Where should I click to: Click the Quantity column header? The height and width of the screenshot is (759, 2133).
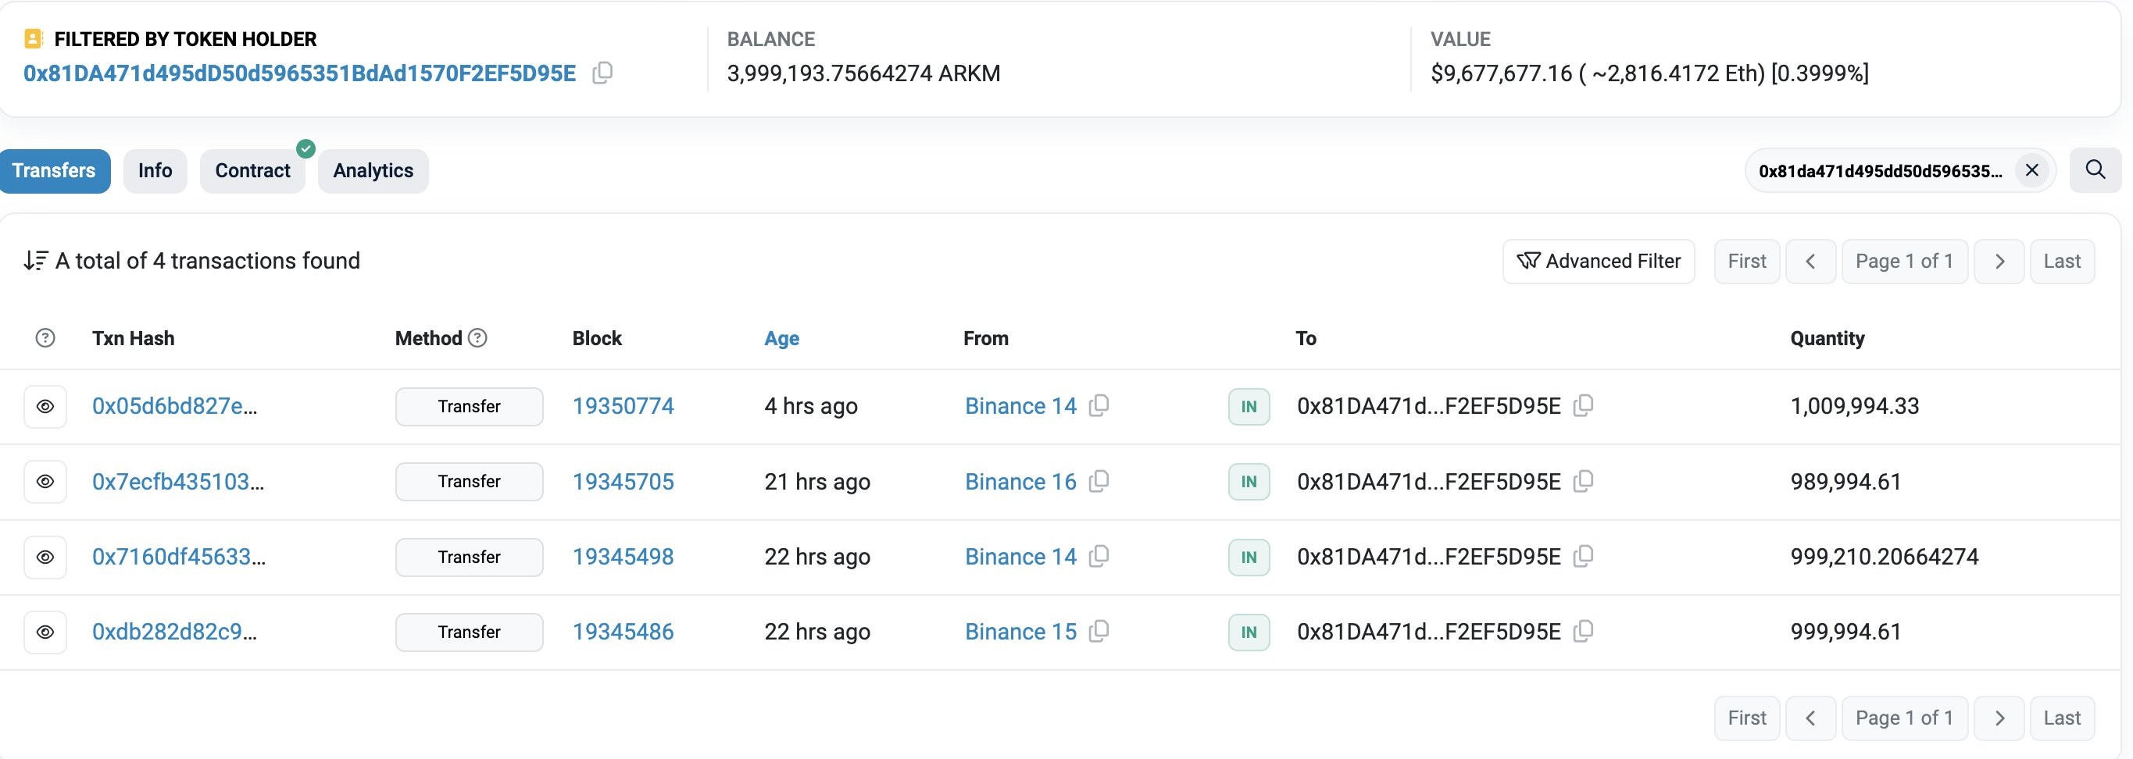pos(1828,339)
